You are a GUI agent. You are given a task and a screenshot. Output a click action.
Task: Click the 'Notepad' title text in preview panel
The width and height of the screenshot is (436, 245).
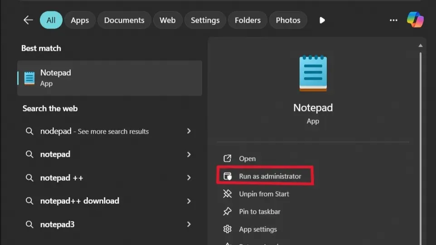tap(313, 108)
